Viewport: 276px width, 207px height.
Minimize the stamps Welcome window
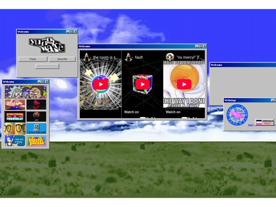[39, 82]
